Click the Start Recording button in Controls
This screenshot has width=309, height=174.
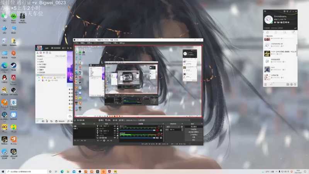(194, 129)
